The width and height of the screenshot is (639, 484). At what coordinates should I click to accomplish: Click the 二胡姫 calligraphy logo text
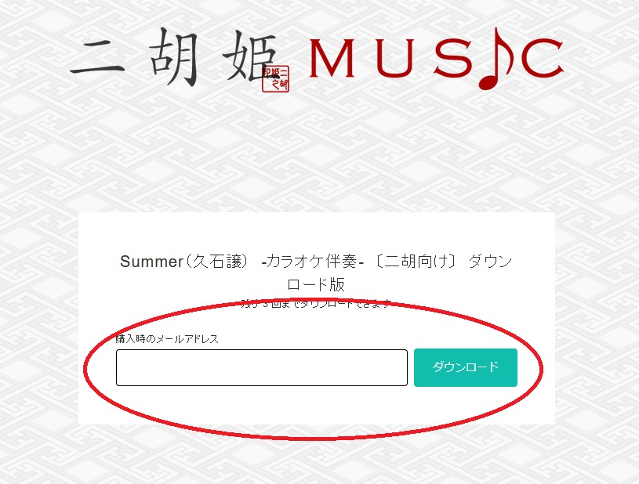coord(174,57)
